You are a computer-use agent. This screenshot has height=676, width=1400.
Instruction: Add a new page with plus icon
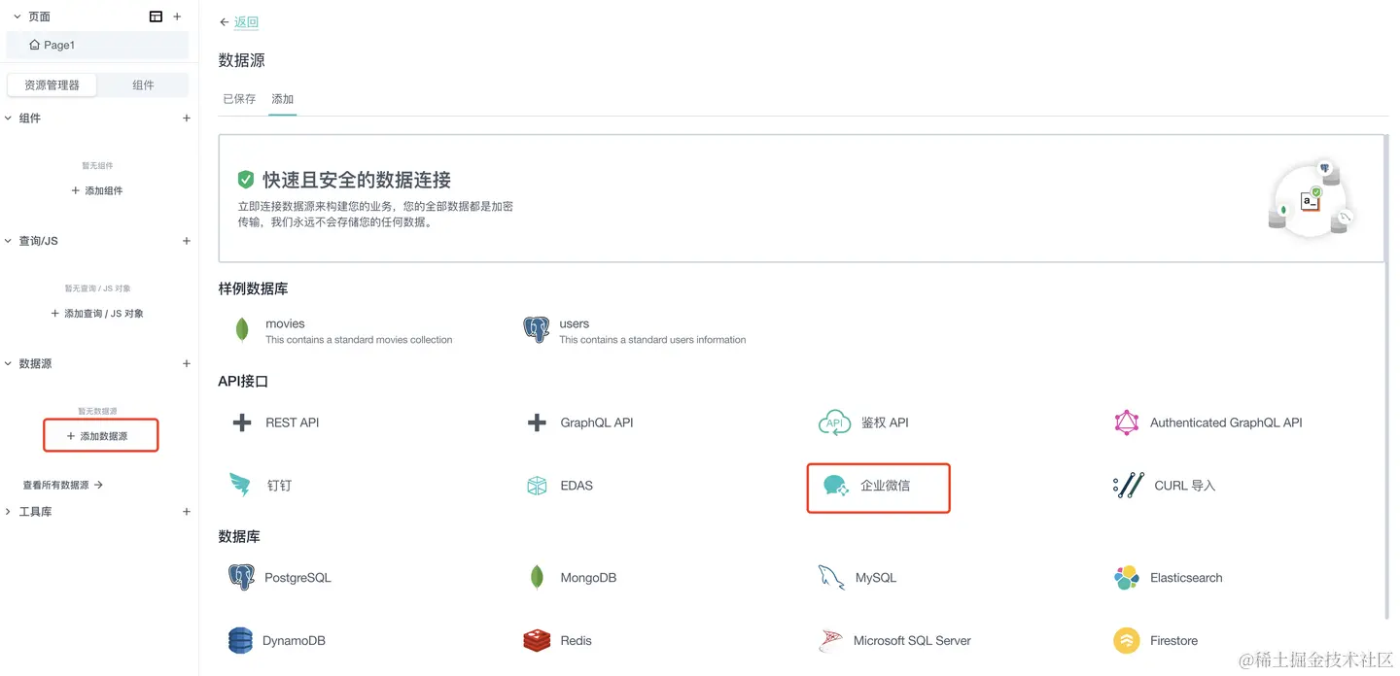[177, 17]
